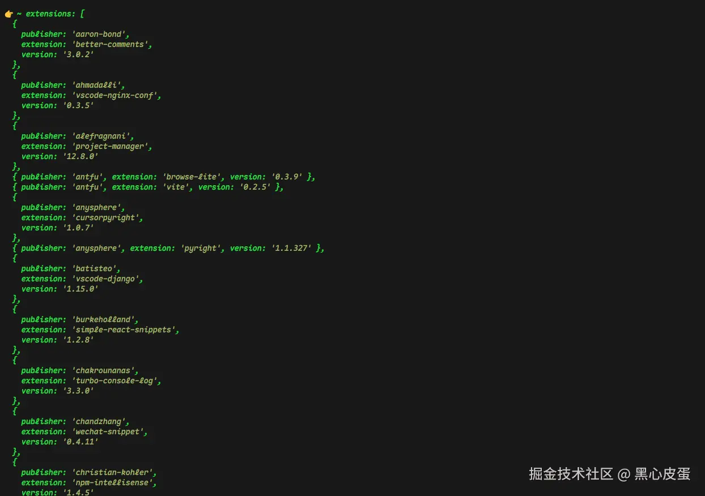Click version '0.3.9'

pos(286,177)
